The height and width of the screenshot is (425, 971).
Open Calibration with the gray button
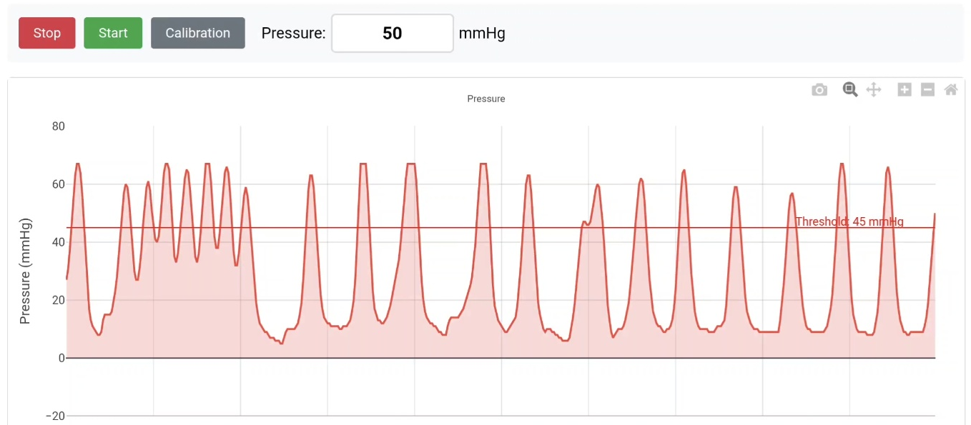coord(197,34)
